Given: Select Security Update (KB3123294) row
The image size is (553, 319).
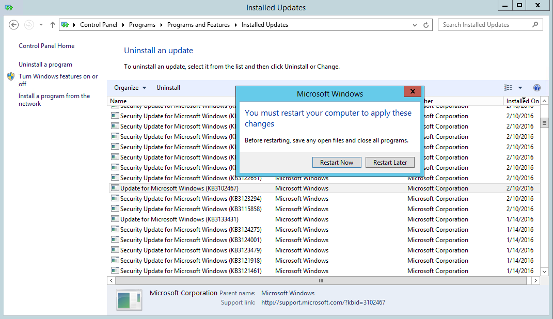Looking at the screenshot, I should pos(324,198).
